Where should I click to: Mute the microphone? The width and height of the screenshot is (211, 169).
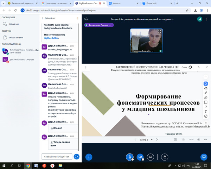click(x=130, y=157)
